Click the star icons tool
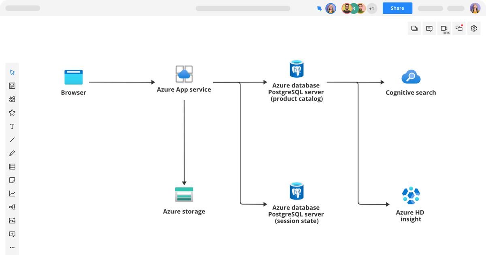Viewport: 486px width, 255px height. pos(12,113)
